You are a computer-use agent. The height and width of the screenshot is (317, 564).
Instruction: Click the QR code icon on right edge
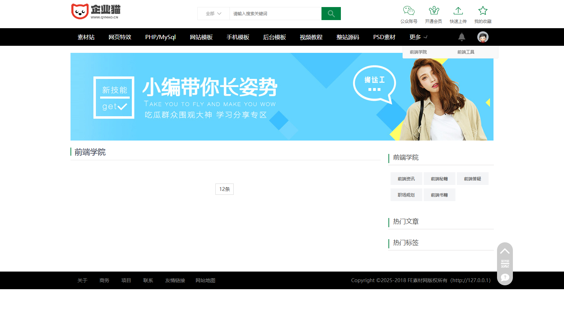click(505, 263)
